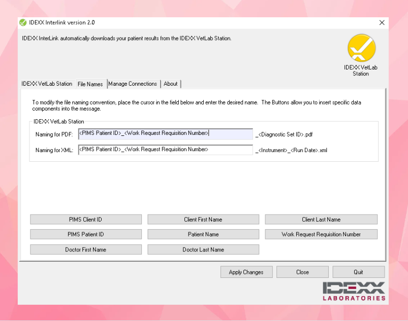408x321 pixels.
Task: Insert Client Last Name component
Action: pyautogui.click(x=321, y=220)
